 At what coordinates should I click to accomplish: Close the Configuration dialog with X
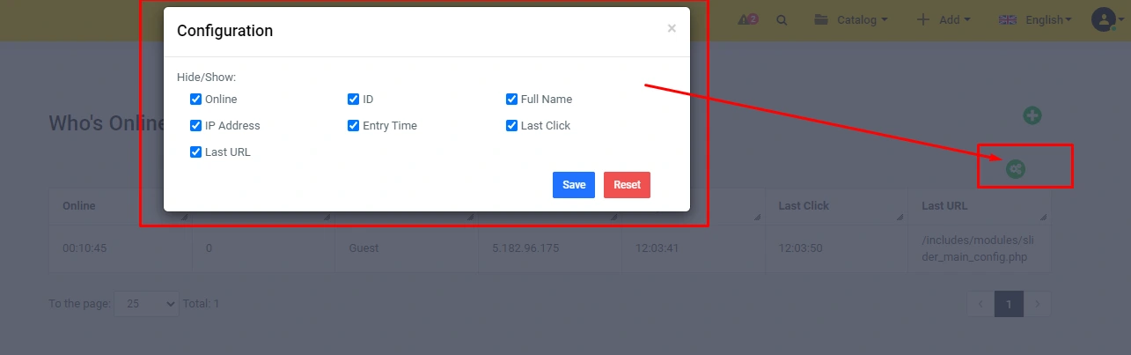click(x=672, y=29)
